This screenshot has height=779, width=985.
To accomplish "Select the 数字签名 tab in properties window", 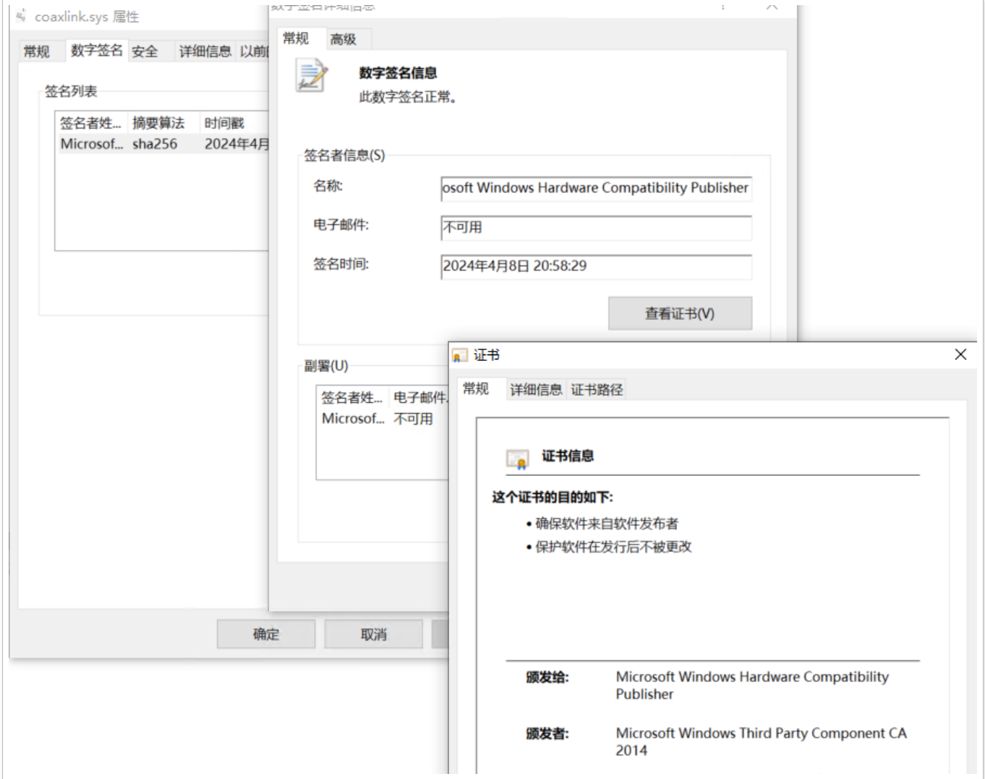I will tap(96, 50).
